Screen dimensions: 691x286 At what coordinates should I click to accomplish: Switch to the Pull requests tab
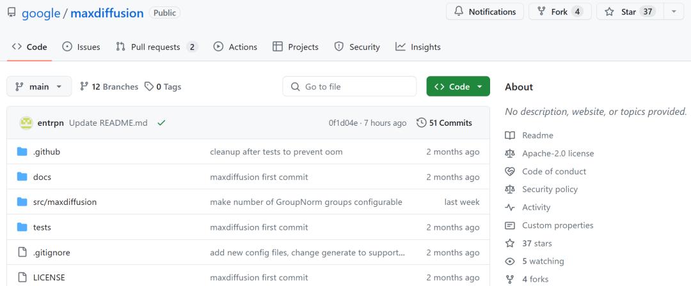coord(156,47)
